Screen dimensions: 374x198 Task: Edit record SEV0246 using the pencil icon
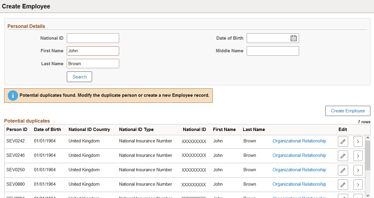click(x=343, y=155)
